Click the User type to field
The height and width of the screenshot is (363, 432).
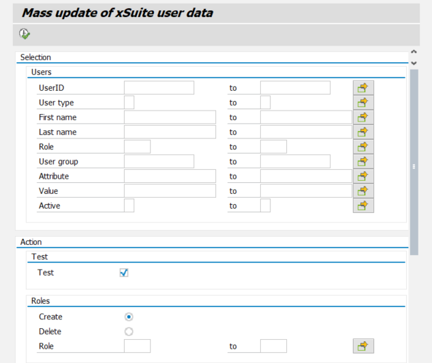(265, 102)
